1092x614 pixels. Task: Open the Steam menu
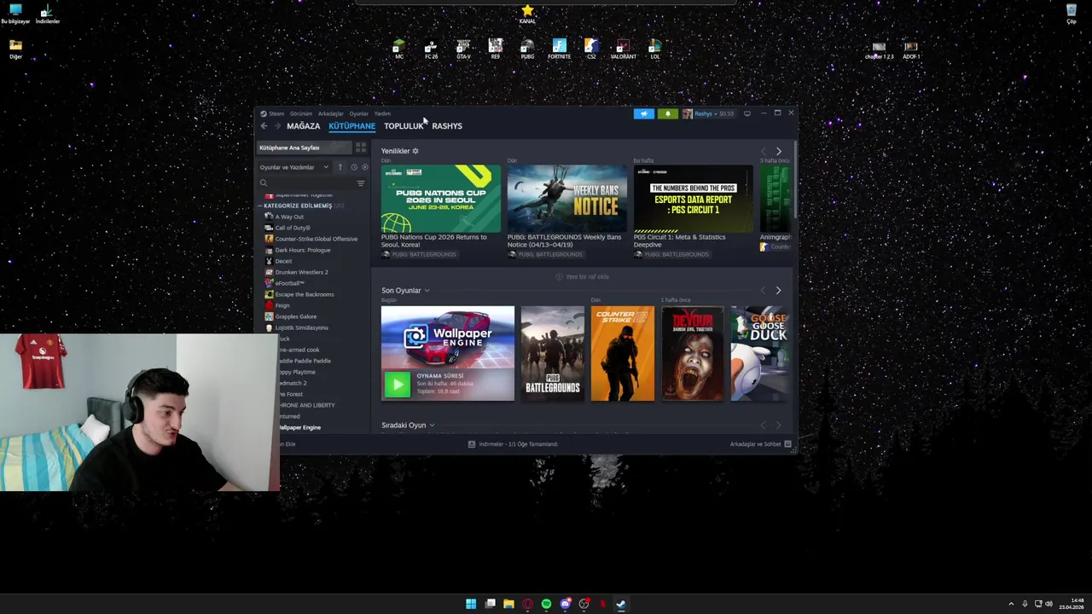pyautogui.click(x=273, y=113)
